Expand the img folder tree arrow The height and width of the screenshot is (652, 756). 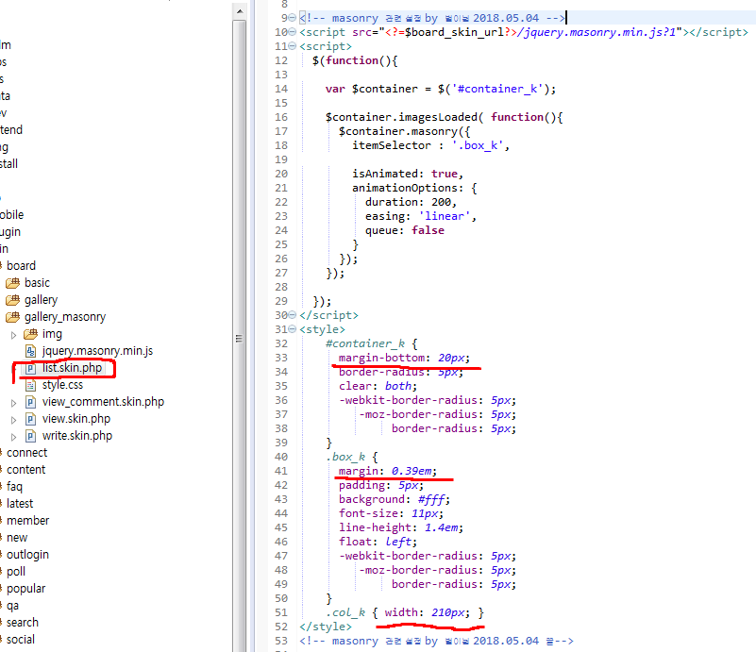[x=13, y=334]
